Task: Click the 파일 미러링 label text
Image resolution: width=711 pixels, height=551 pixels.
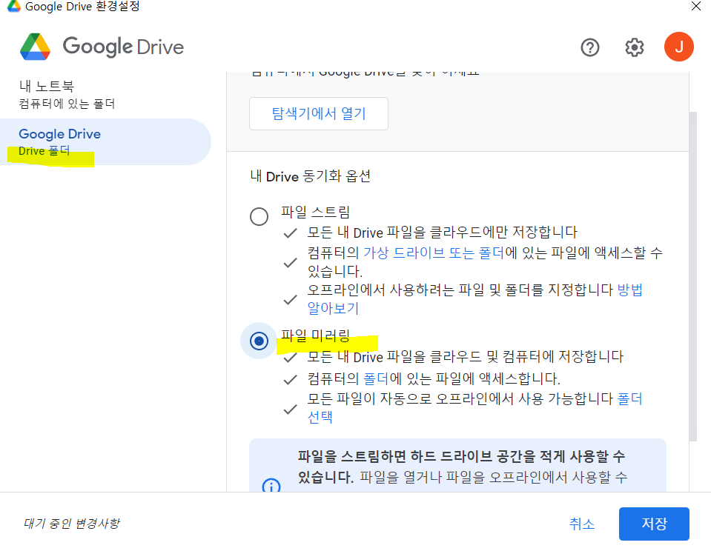Action: click(x=316, y=335)
